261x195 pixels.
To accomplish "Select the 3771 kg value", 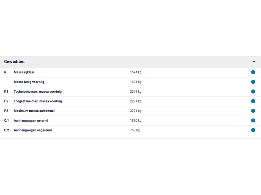I will tap(136, 111).
